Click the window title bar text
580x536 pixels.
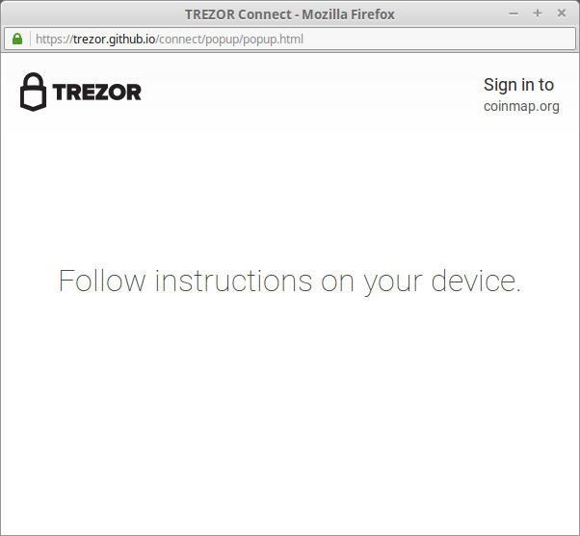(x=290, y=14)
